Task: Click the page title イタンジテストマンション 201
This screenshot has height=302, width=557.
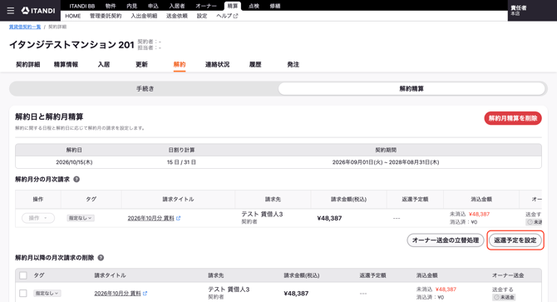Action: (x=71, y=45)
